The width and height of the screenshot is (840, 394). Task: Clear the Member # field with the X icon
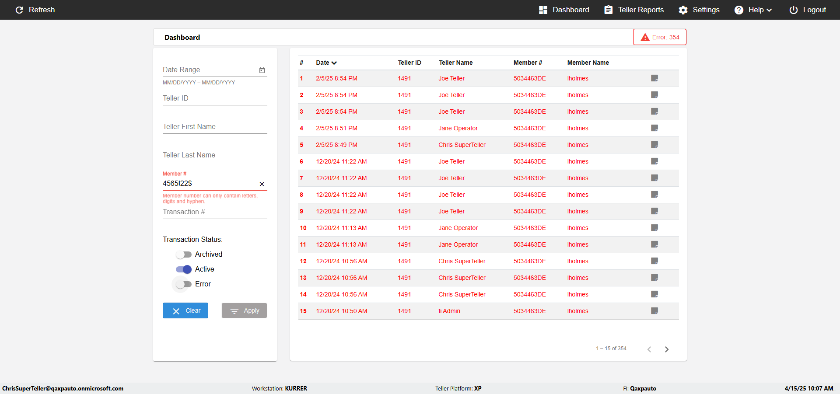(x=262, y=184)
